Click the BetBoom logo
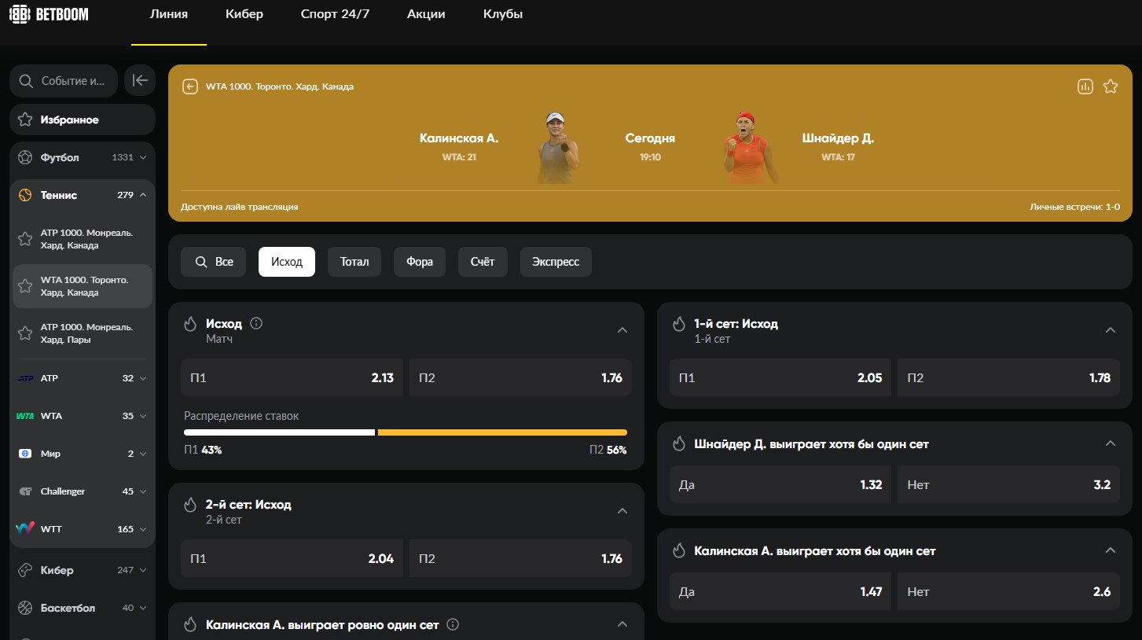 tap(49, 14)
